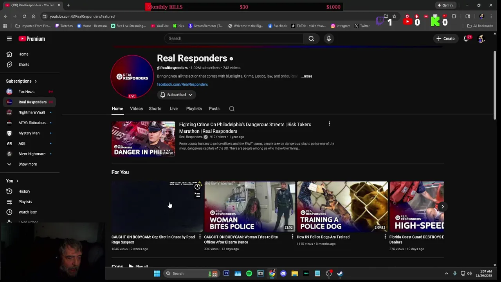This screenshot has height=282, width=501.
Task: Click the search magnifier button
Action: (311, 38)
